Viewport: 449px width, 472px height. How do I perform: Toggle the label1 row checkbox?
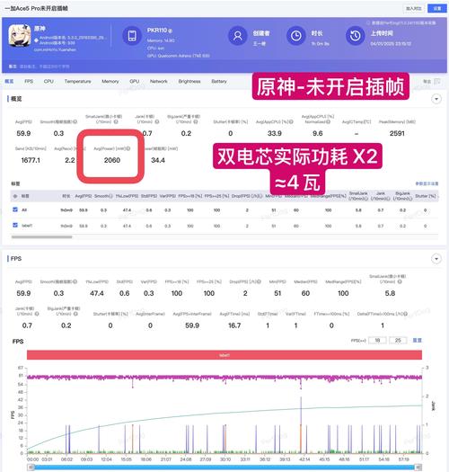pos(15,225)
